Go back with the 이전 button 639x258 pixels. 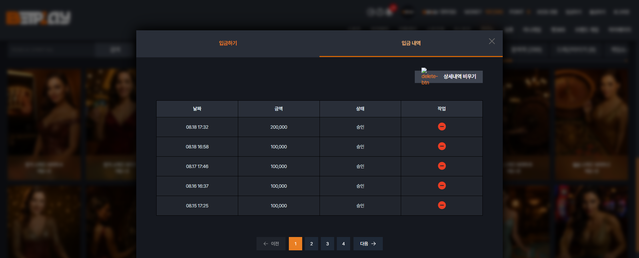pos(271,244)
